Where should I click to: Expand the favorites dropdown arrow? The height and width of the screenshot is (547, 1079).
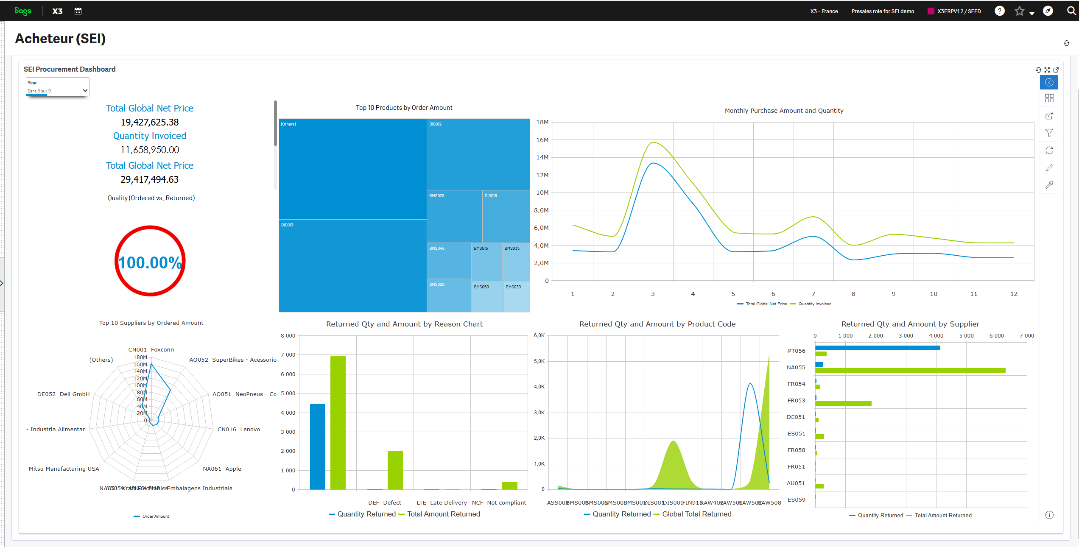tap(1032, 13)
